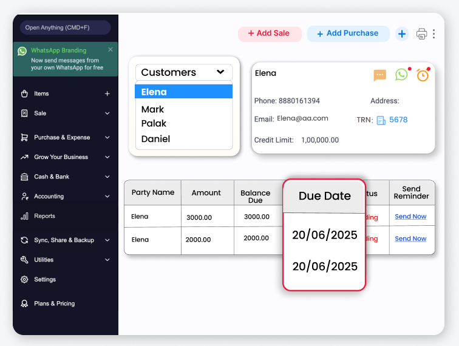Click the Address label in Elena's card

tap(385, 101)
